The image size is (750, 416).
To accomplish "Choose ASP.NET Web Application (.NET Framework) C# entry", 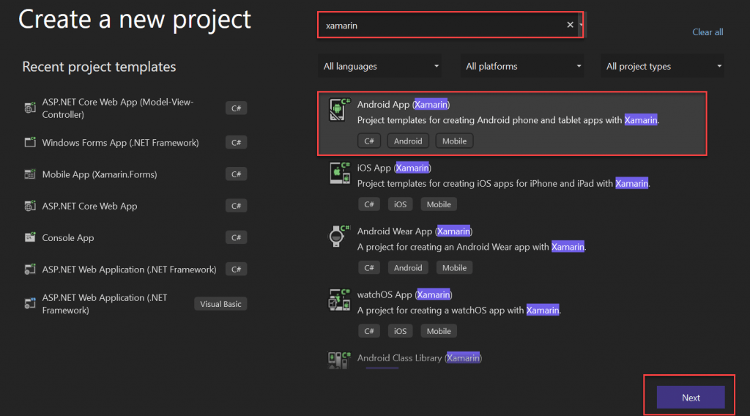I will click(135, 270).
